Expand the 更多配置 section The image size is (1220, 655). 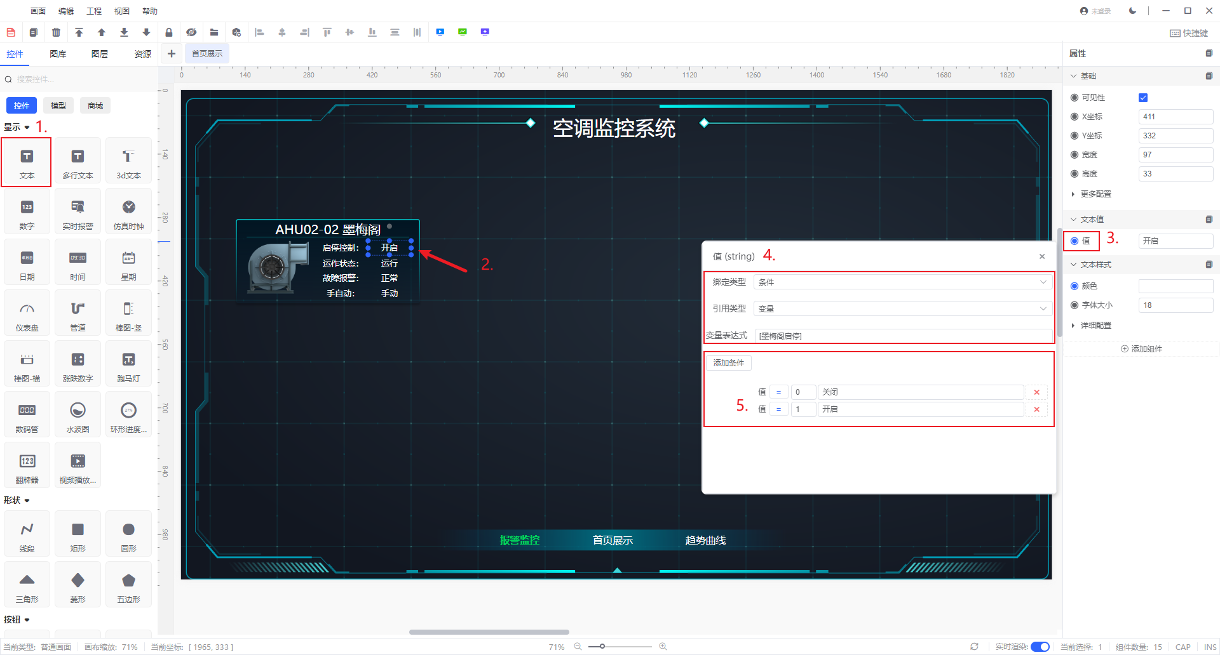click(1095, 194)
